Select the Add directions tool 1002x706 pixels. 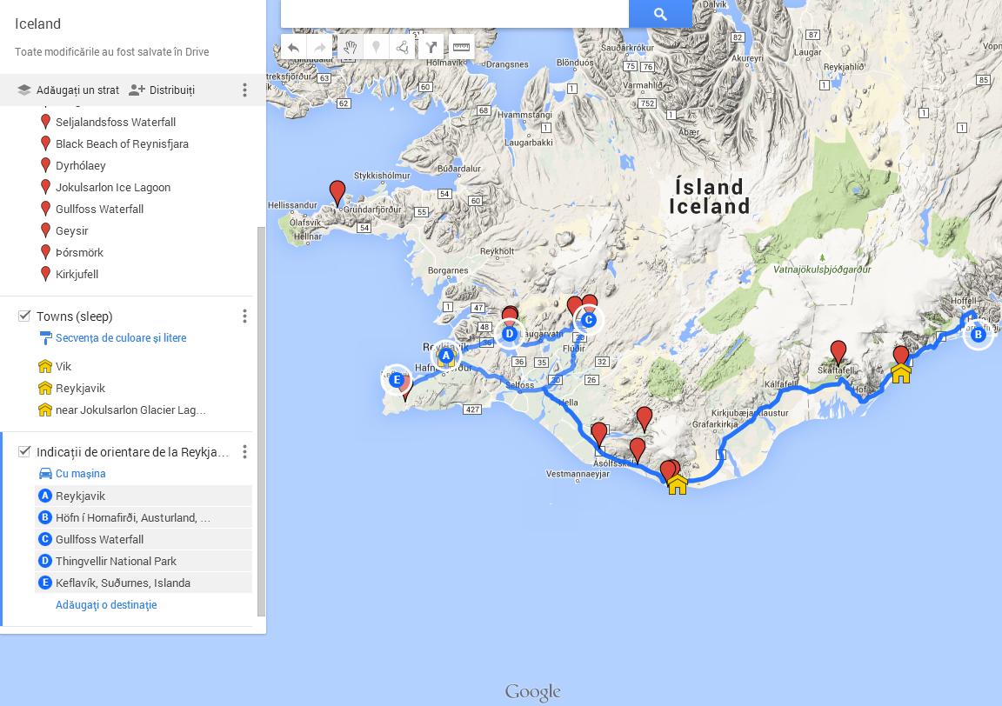tap(431, 47)
